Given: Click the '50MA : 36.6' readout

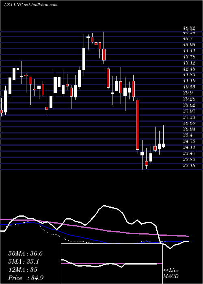Looking at the screenshot, I should [x=25, y=254].
